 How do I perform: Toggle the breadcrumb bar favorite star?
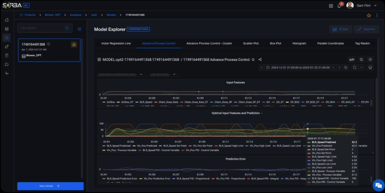tap(369, 15)
